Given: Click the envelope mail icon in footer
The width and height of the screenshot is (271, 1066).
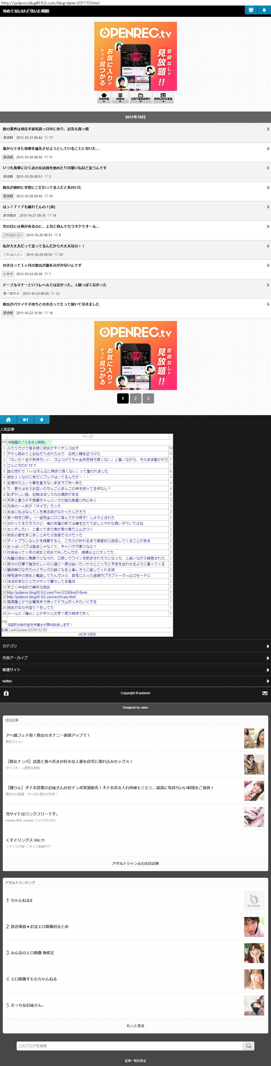Looking at the screenshot, I should coord(265,693).
